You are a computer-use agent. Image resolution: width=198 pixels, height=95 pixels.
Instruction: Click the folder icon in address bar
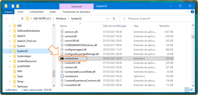[27, 19]
